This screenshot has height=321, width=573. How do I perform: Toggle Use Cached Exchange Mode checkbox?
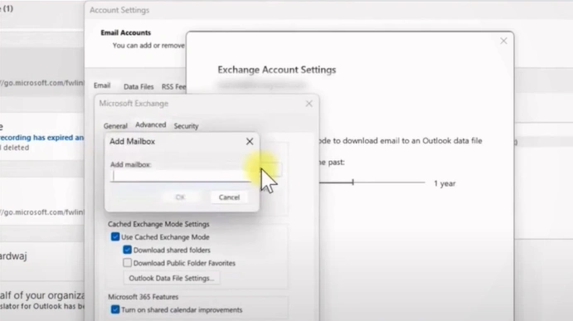115,237
